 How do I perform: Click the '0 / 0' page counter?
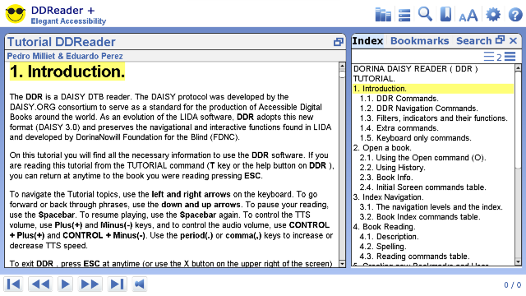[512, 285]
